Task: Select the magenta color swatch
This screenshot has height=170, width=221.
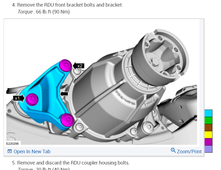Action: pos(208,142)
